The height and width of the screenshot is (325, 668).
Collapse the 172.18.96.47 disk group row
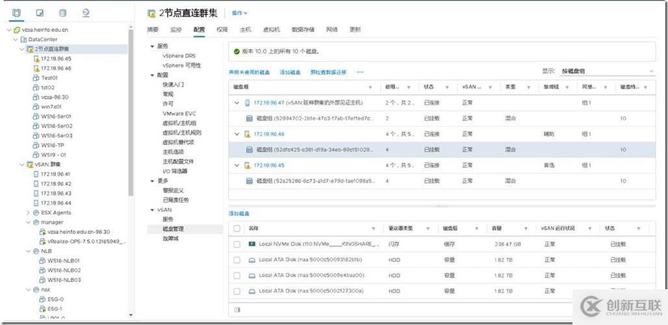coord(237,103)
